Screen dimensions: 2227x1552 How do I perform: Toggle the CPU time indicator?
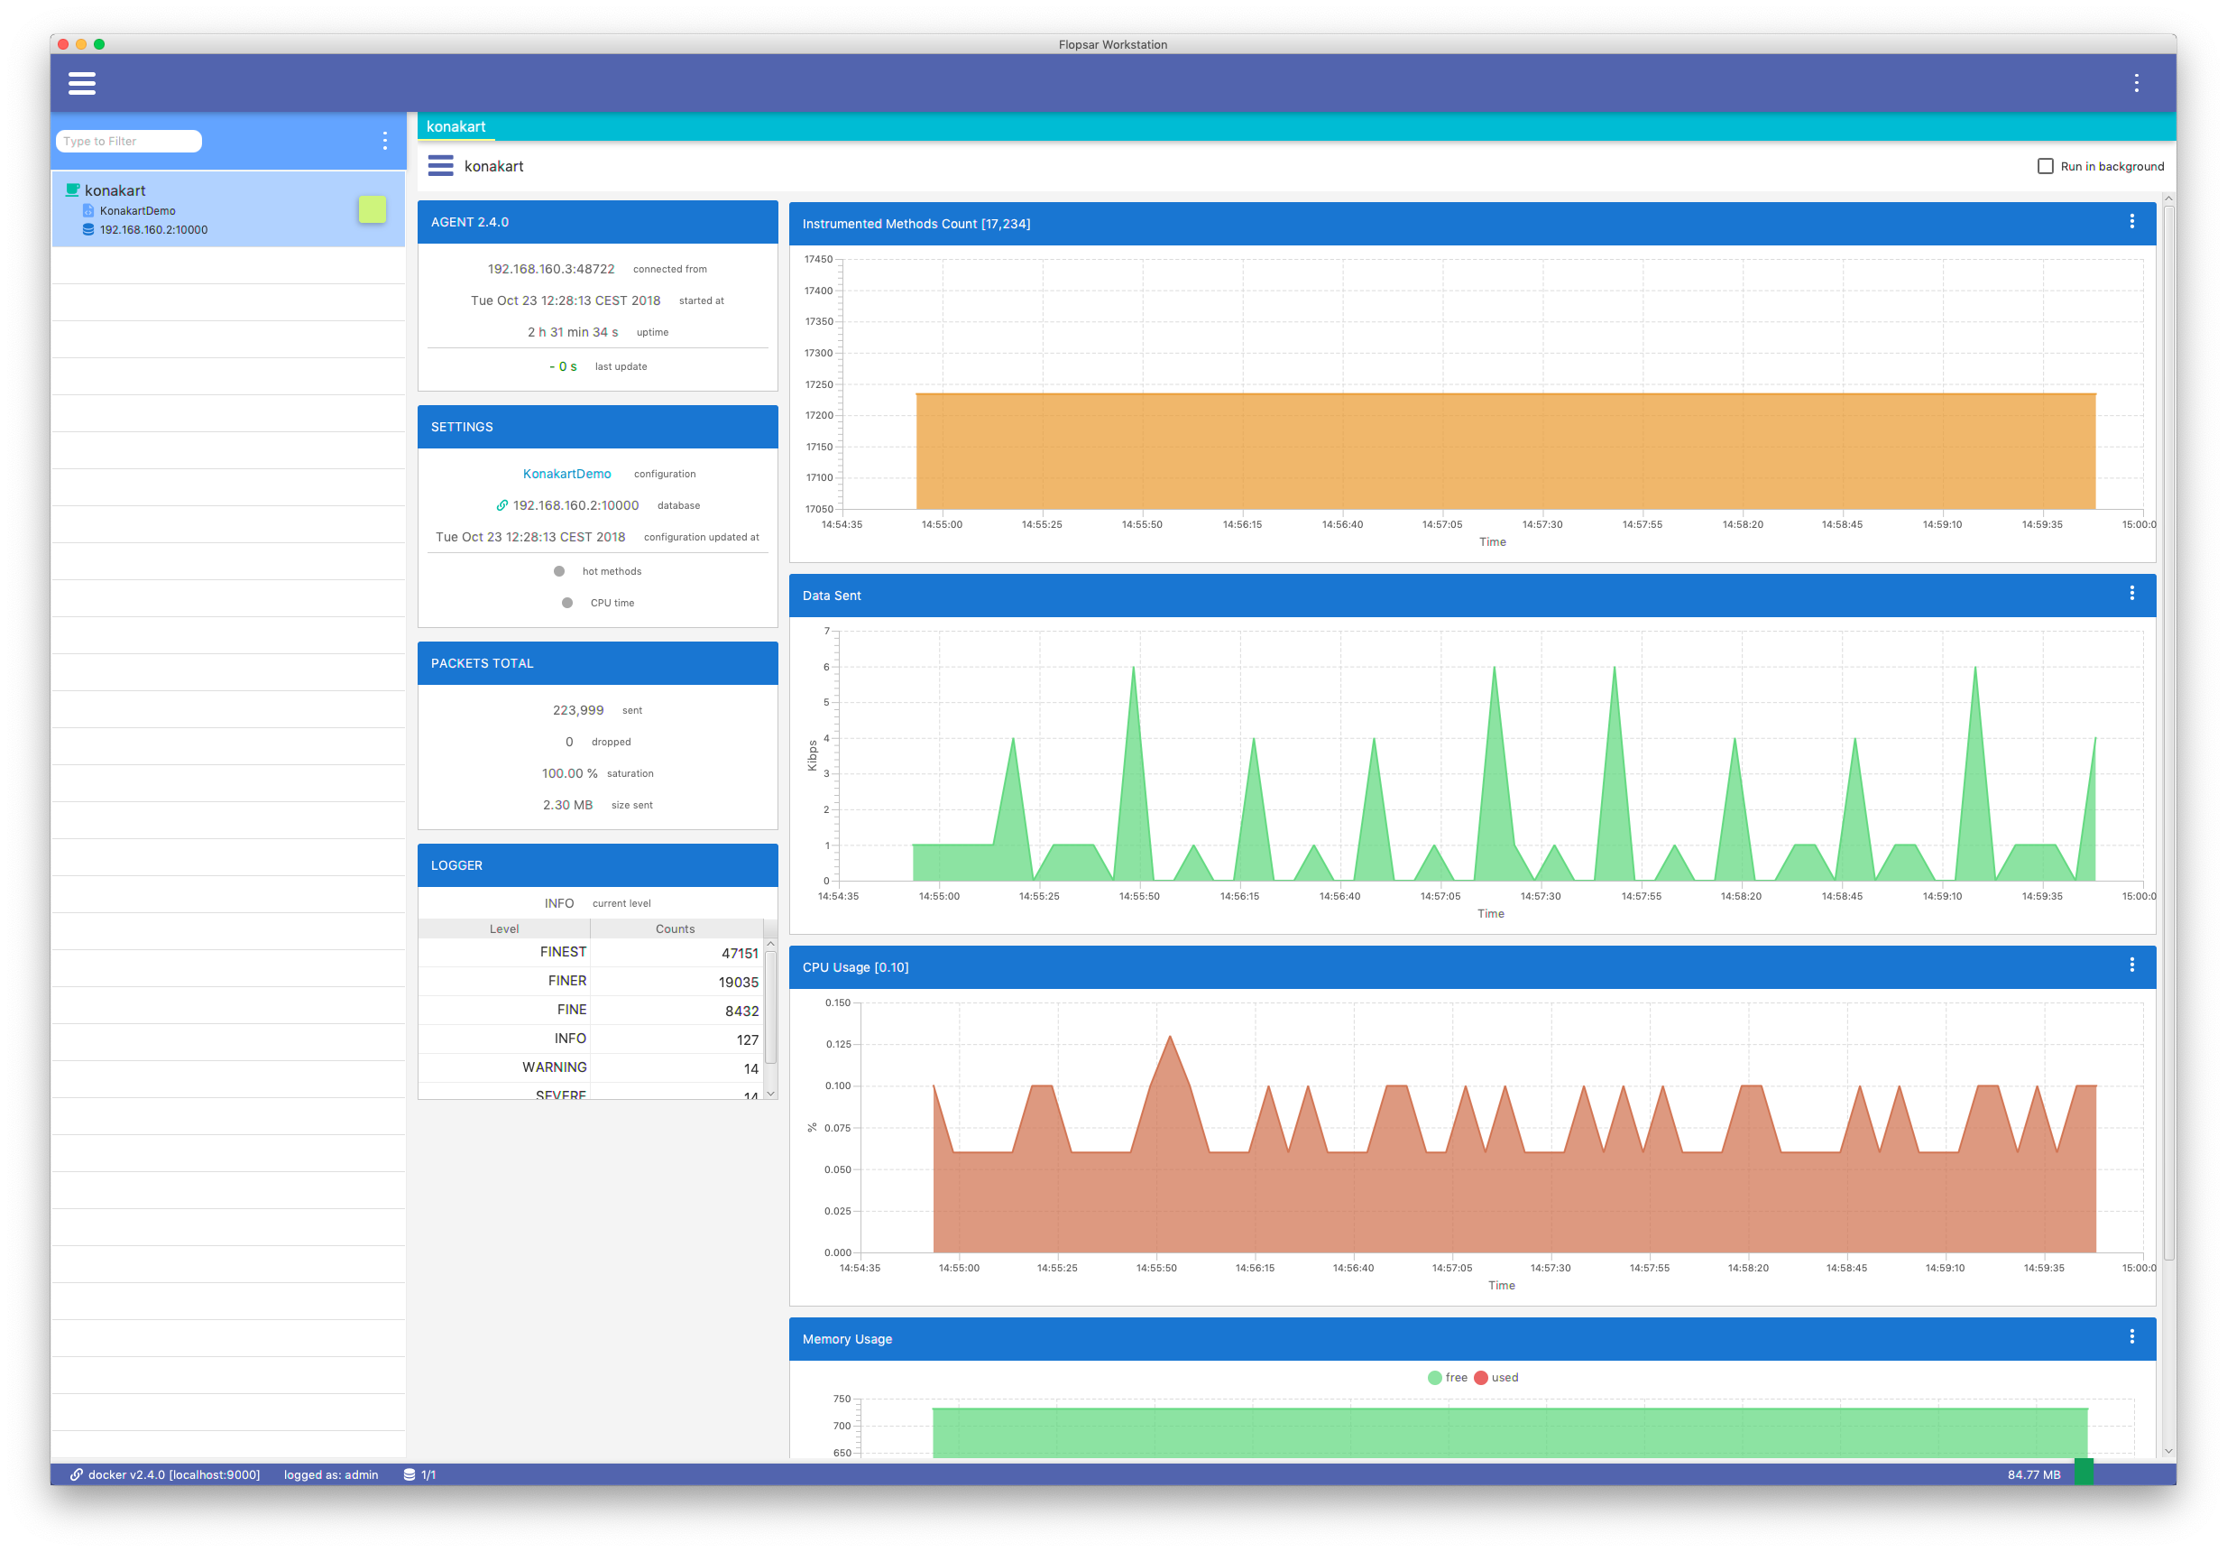[x=567, y=603]
